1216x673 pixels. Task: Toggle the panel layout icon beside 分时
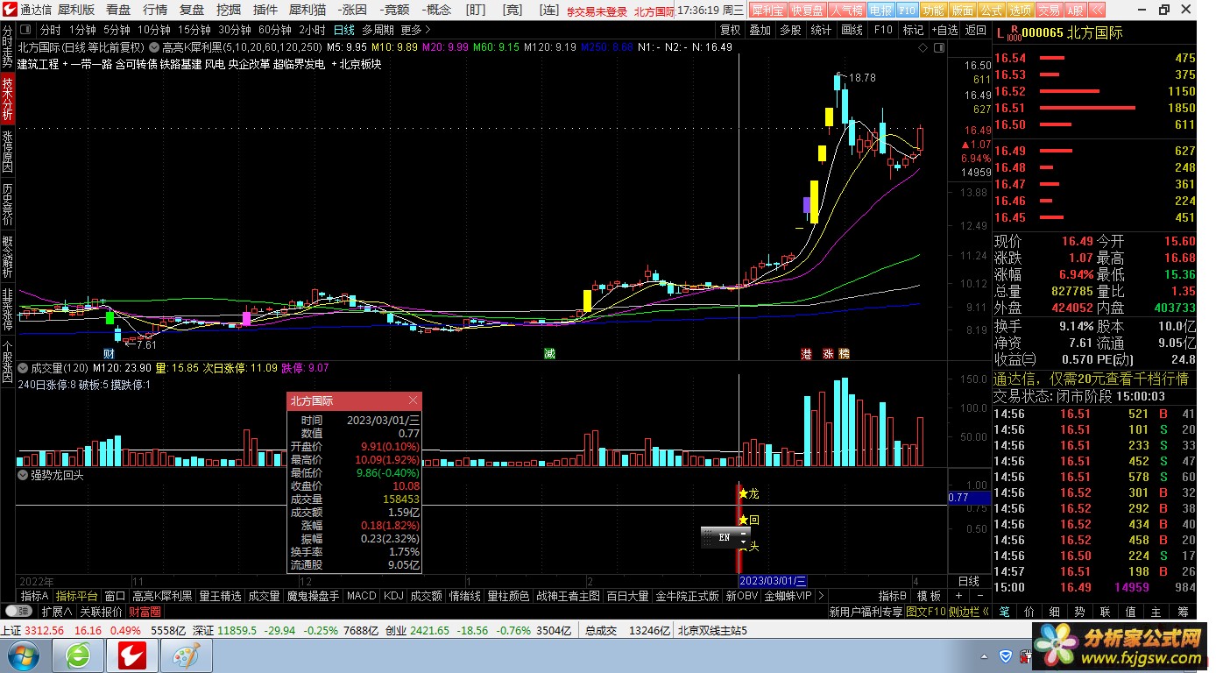coord(27,30)
